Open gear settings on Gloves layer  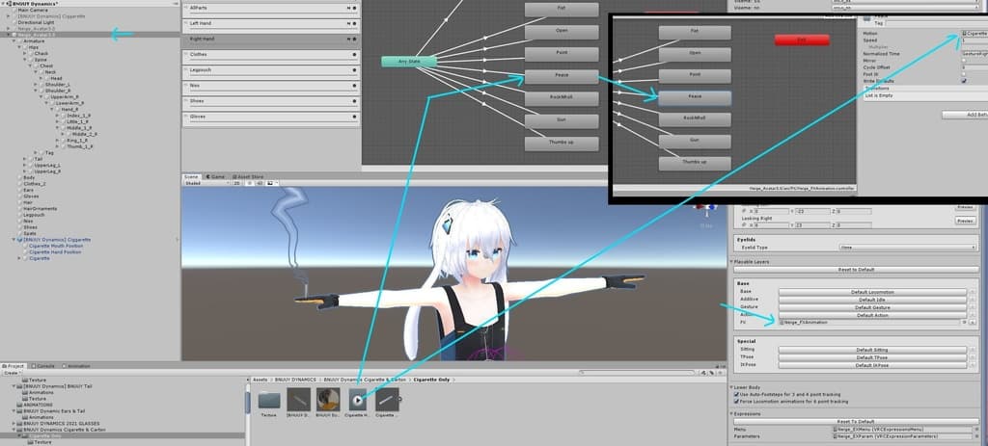click(355, 117)
